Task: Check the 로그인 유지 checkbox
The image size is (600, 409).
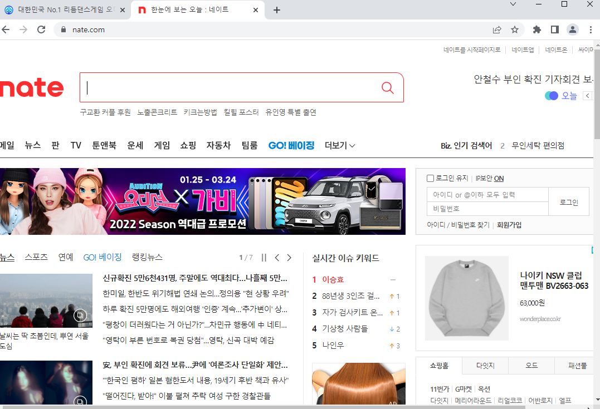Action: coord(430,178)
